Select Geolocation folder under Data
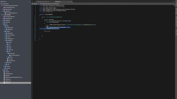The height and width of the screenshot is (99, 177). [x=15, y=28]
